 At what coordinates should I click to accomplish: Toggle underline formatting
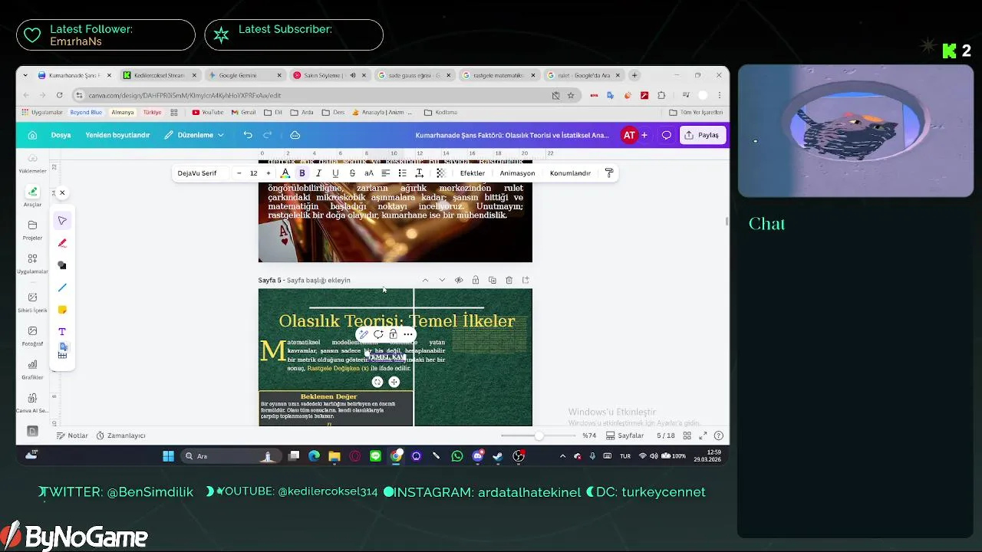point(335,173)
